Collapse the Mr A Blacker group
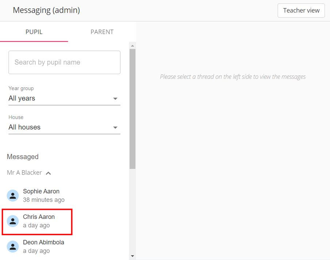 (x=48, y=173)
